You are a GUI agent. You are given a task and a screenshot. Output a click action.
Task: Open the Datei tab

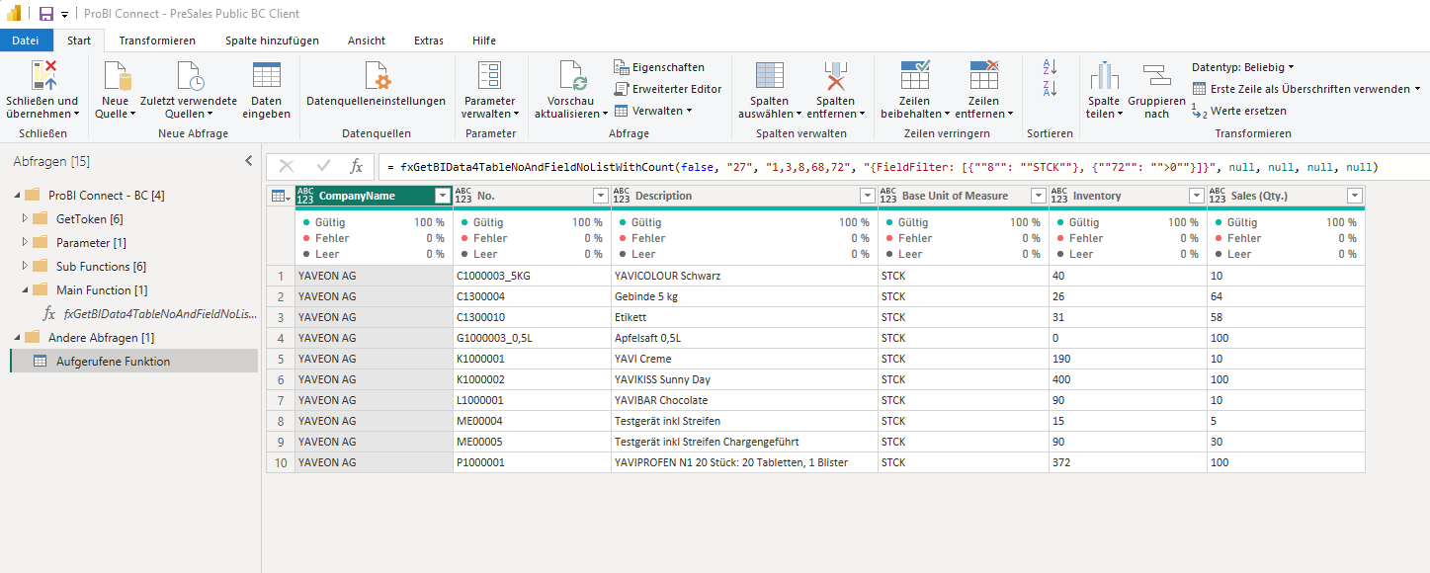(26, 41)
